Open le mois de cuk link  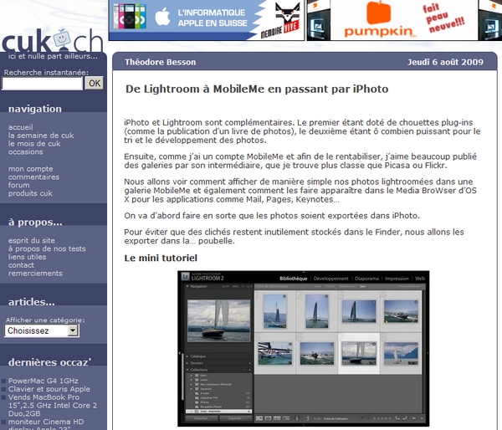coord(34,144)
